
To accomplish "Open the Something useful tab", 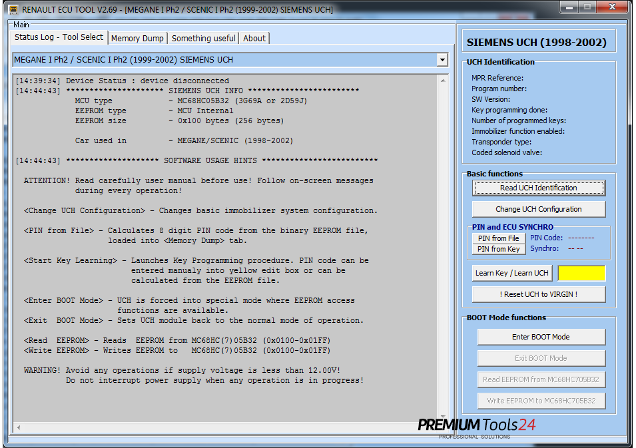I will (203, 38).
